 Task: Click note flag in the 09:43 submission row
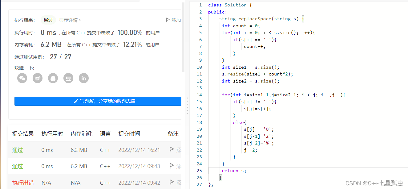172,166
